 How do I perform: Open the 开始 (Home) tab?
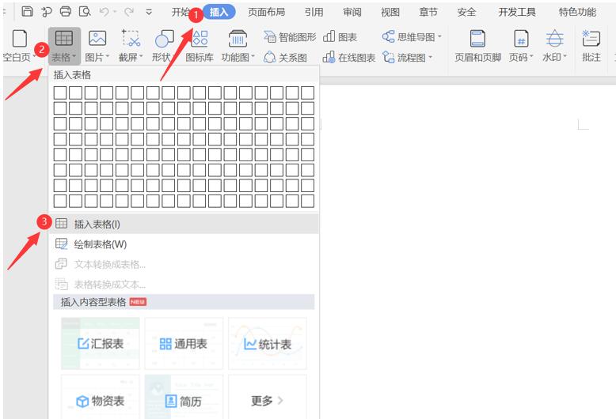point(181,12)
